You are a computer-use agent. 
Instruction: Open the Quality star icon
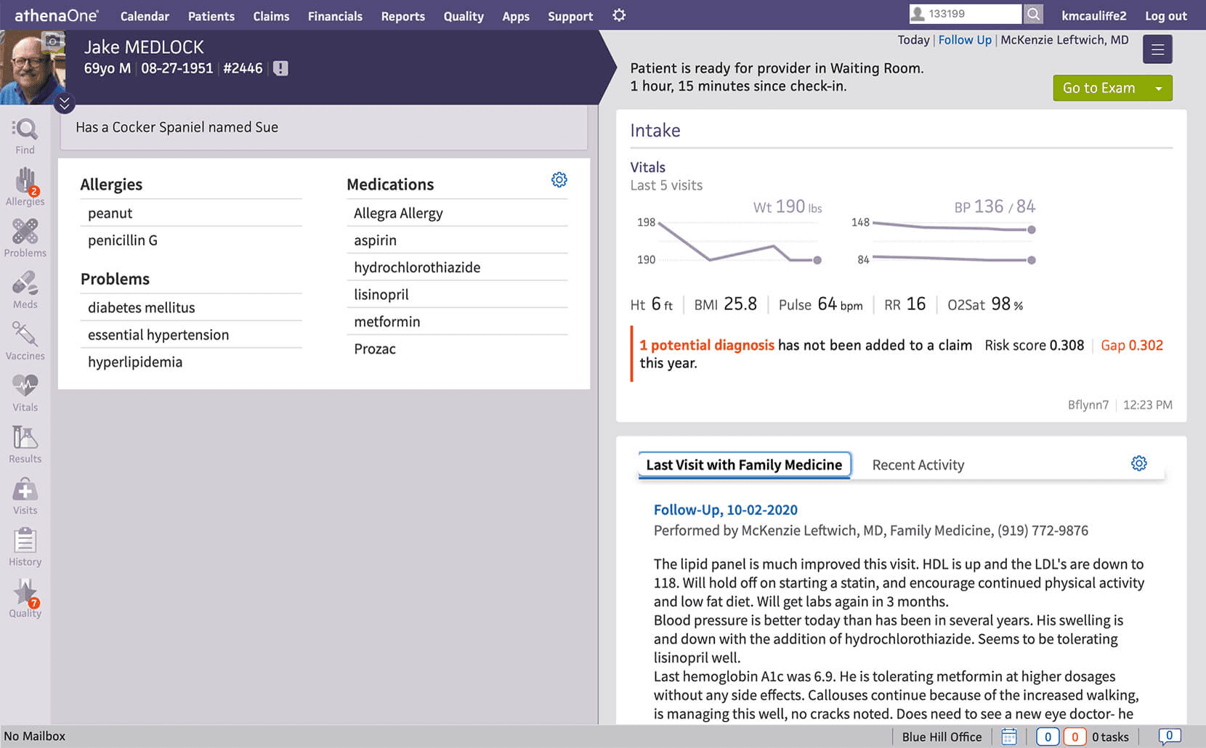click(25, 593)
